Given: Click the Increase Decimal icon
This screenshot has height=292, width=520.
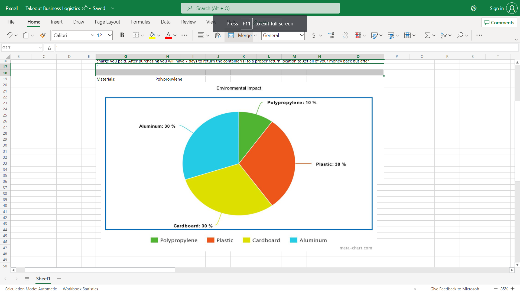Looking at the screenshot, I should click(331, 35).
